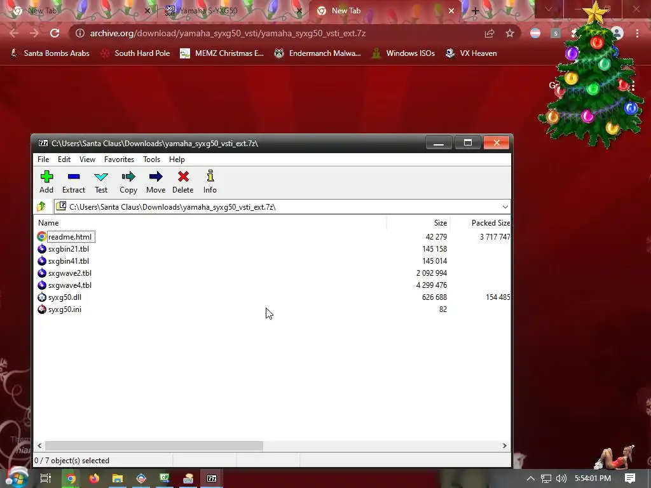Click the Extract toolbar icon

74,177
